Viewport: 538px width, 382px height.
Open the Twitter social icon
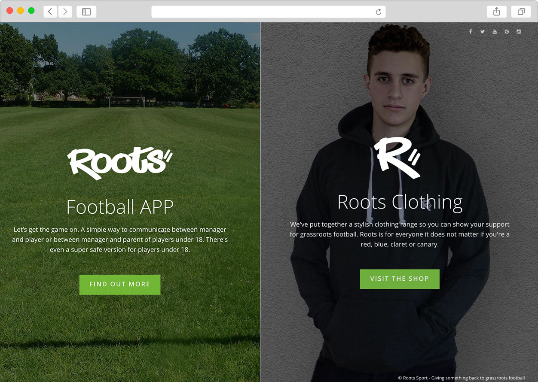pyautogui.click(x=483, y=32)
